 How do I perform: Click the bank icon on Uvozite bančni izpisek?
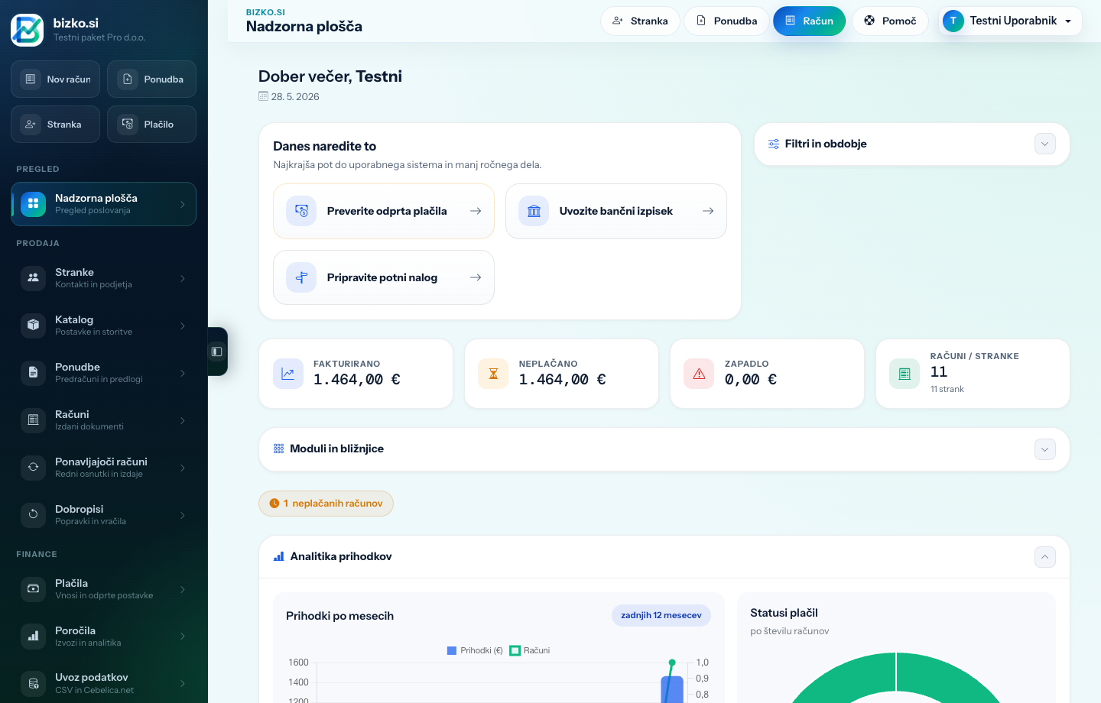(x=534, y=211)
